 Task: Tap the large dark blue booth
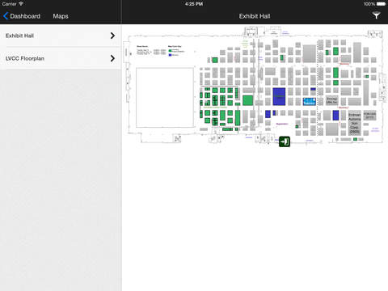279,96
